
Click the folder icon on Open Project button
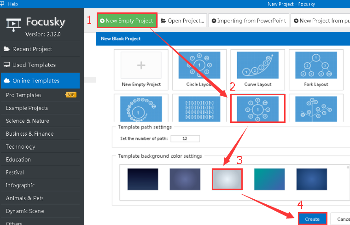click(x=163, y=21)
